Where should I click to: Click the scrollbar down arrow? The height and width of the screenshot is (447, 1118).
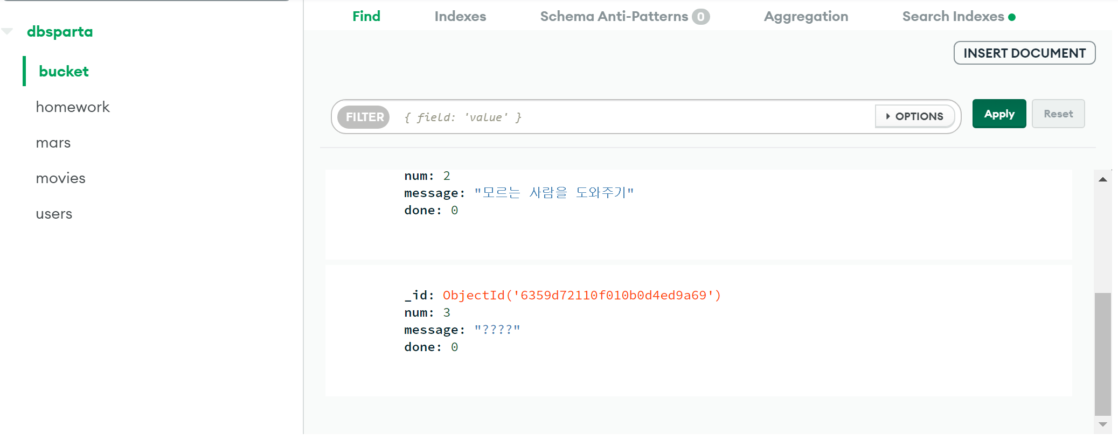coord(1103,424)
